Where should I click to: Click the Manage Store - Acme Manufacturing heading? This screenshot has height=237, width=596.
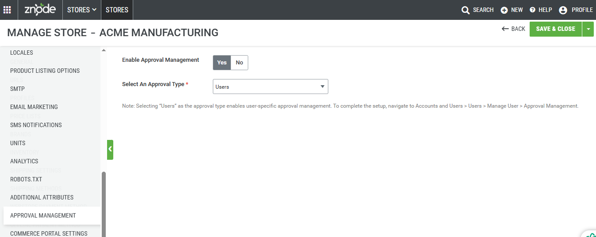[113, 32]
